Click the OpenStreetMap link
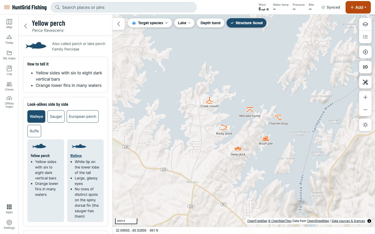 pos(318,221)
